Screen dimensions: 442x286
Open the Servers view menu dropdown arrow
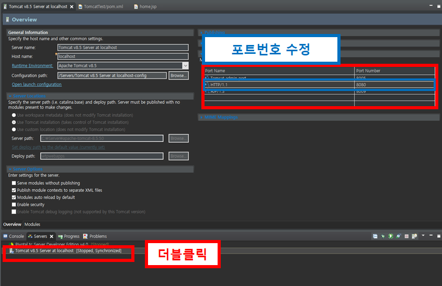[x=423, y=235]
